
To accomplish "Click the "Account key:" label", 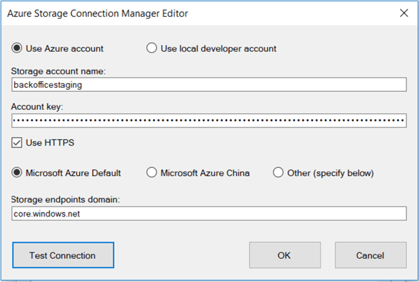I will pyautogui.click(x=35, y=105).
